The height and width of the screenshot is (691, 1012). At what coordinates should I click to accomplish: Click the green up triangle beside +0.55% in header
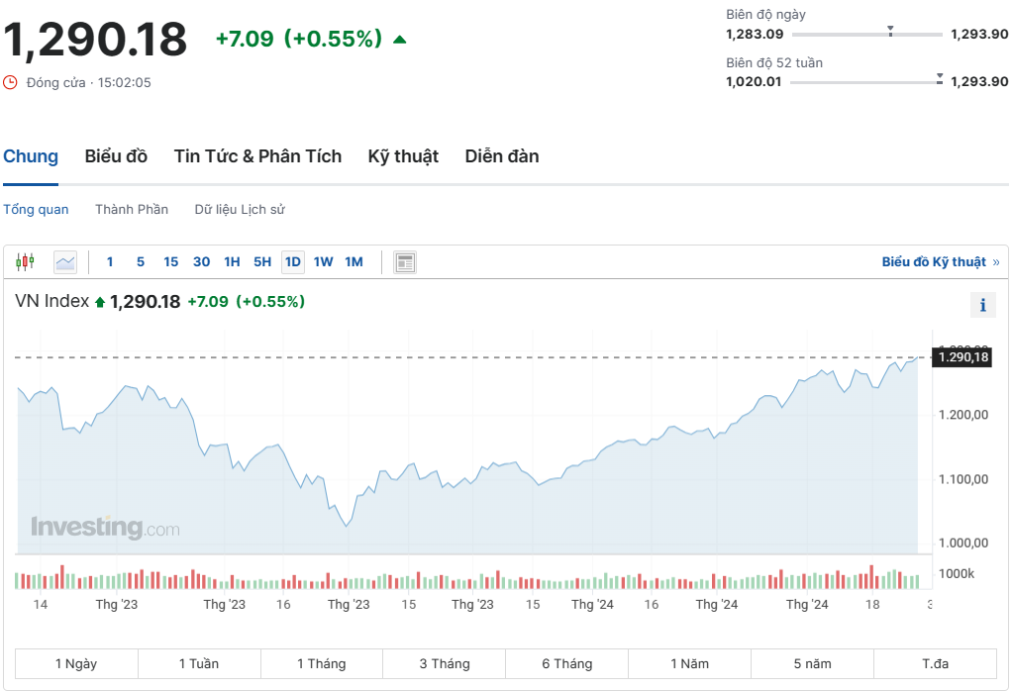pyautogui.click(x=399, y=40)
